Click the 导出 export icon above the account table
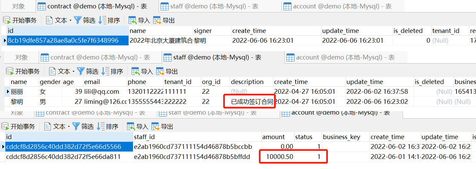Image resolution: width=476 pixels, height=169 pixels. (x=156, y=126)
